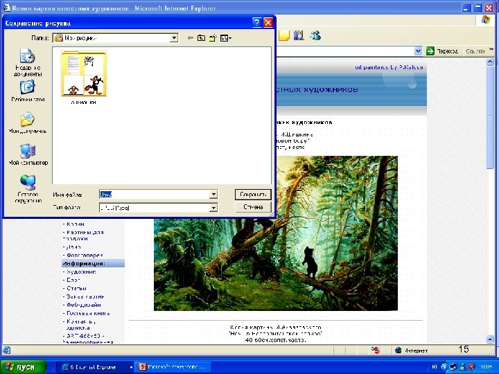Click the Имя файла text field
Screen dimensions: 499x374
[x=155, y=195]
